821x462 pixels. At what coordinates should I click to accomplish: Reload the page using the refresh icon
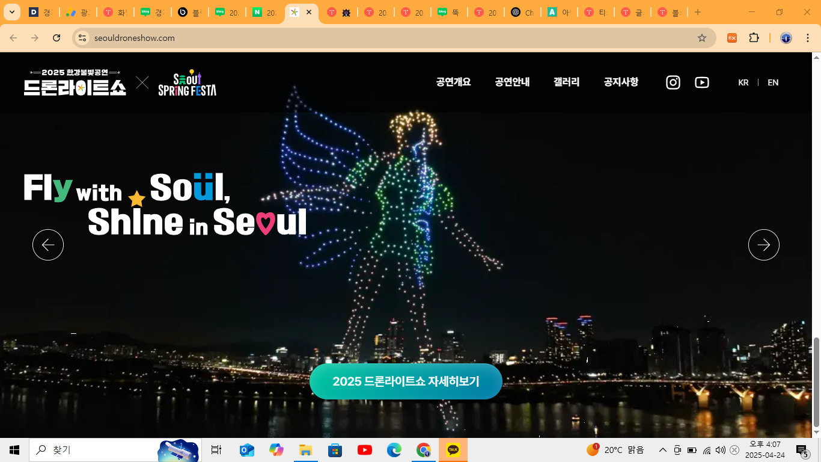click(56, 37)
